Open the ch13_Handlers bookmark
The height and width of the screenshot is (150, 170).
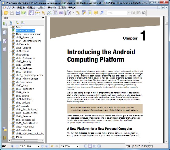tap(24, 72)
